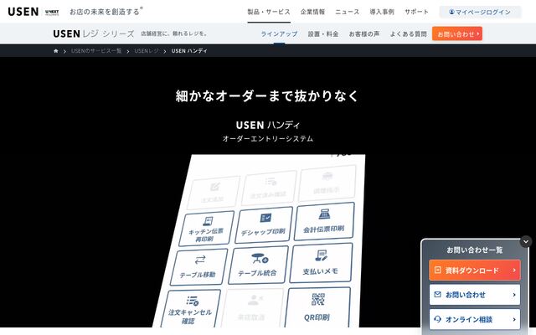Viewport: 536px width, 335px height.
Task: Click the オンライン相談 button
Action: (x=475, y=319)
